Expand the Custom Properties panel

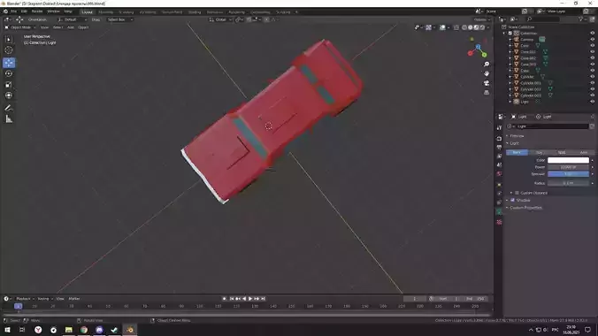point(525,208)
